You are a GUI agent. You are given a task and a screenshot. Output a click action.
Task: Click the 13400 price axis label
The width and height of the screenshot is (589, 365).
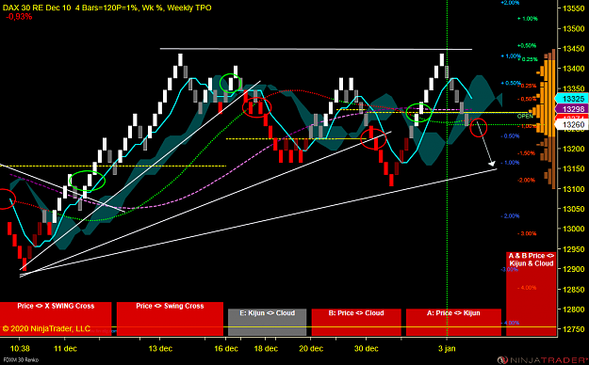(x=573, y=69)
